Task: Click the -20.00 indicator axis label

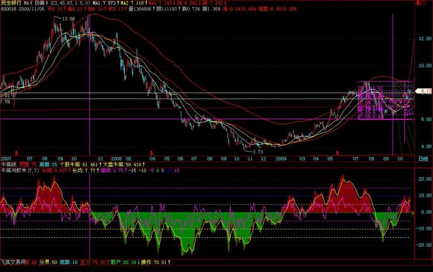Action: 424,245
